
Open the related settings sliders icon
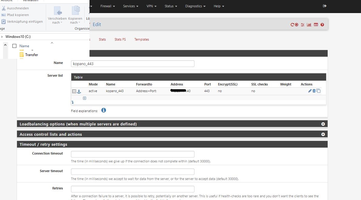tap(302, 25)
